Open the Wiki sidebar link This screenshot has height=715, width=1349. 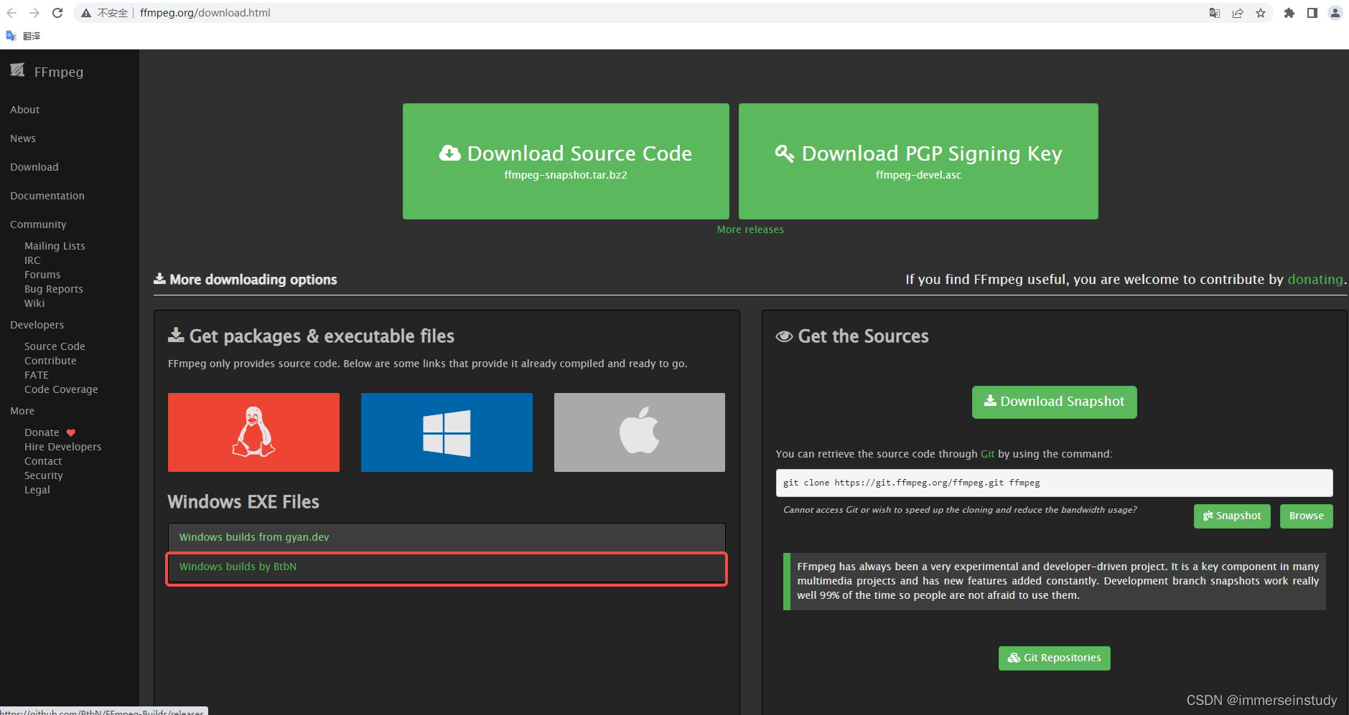click(x=34, y=303)
